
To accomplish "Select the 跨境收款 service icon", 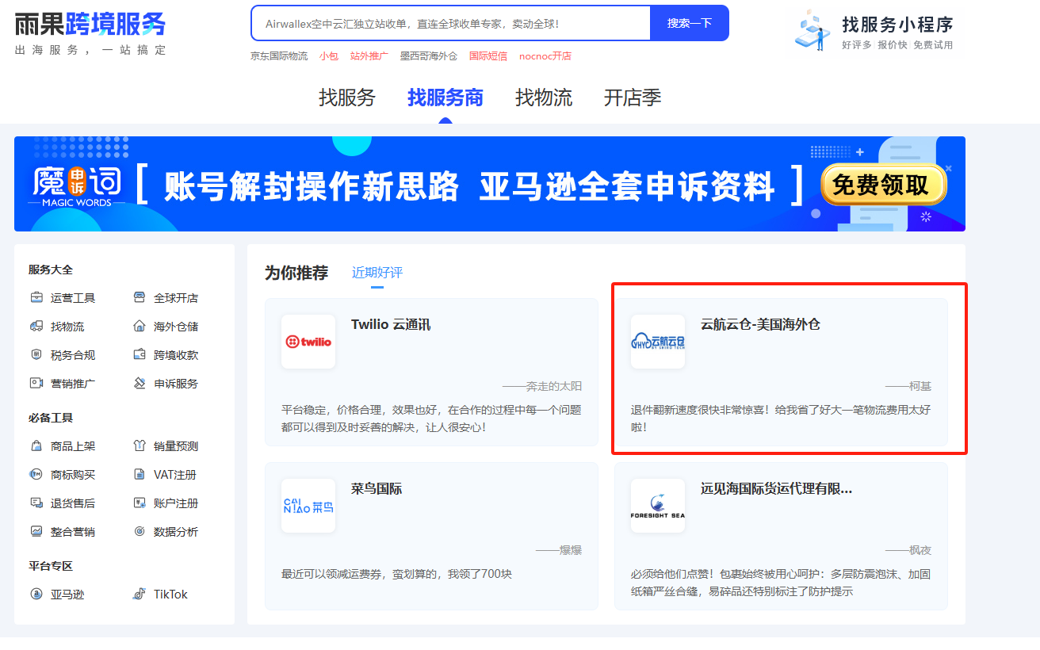I will click(140, 354).
